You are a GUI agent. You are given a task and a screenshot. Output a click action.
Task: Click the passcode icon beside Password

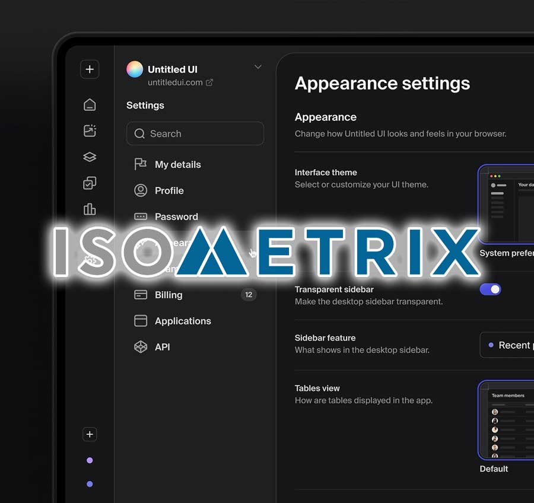pyautogui.click(x=140, y=217)
